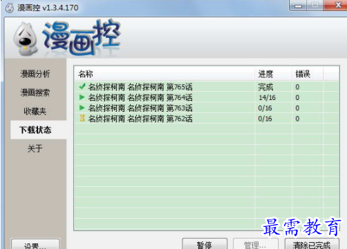This screenshot has width=347, height=249.
Task: Click the error count 0 of 第764话
Action: 297,97
